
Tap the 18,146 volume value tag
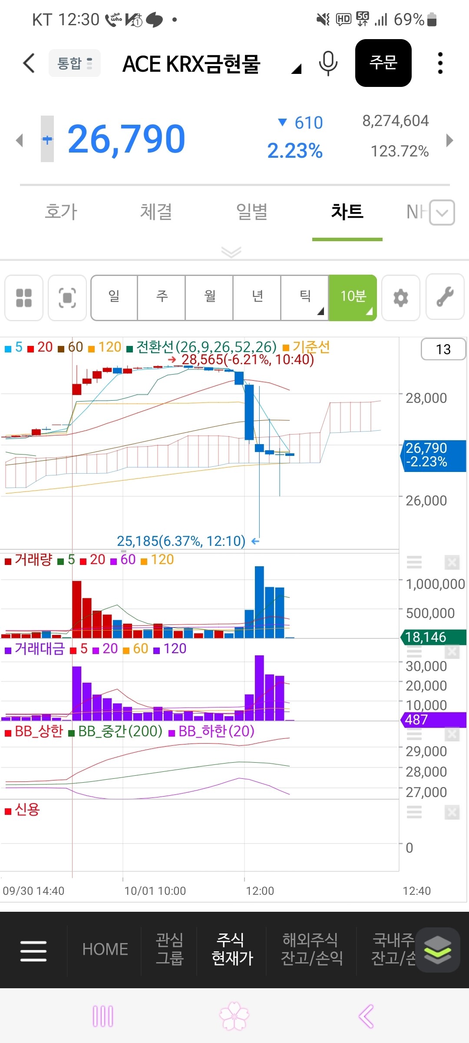[x=433, y=637]
